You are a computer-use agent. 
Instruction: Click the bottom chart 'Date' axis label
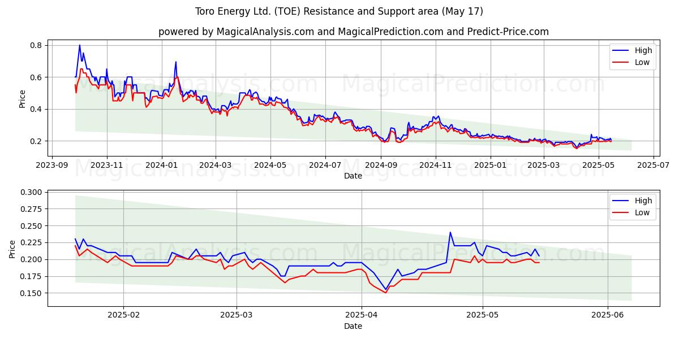[x=354, y=326]
